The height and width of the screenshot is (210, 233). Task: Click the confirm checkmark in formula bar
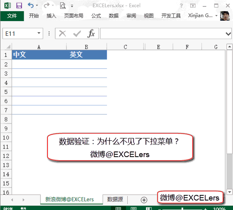tap(77, 34)
